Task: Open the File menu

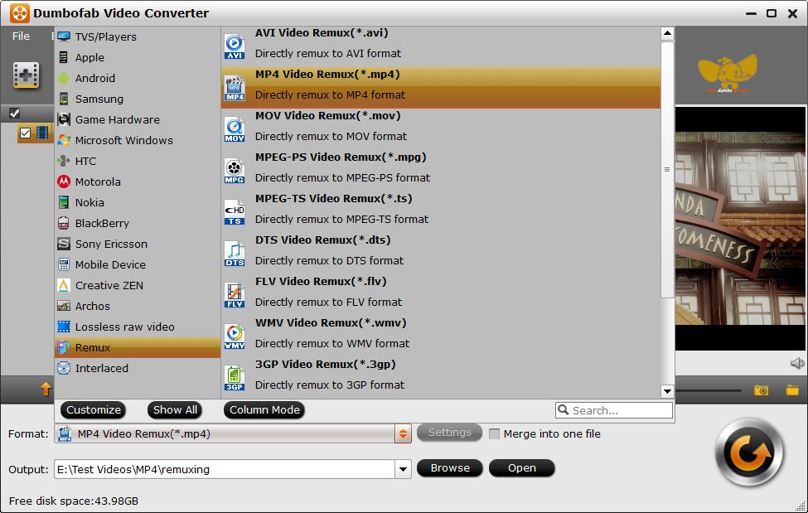Action: (x=21, y=36)
